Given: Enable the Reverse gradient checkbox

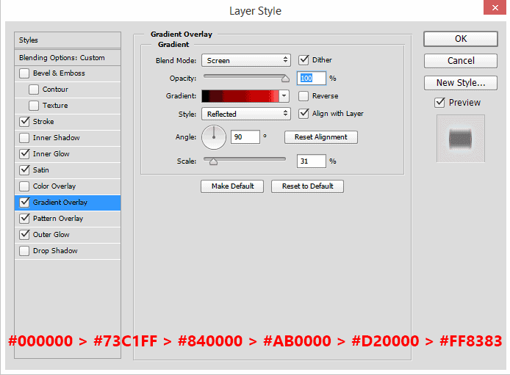Looking at the screenshot, I should coord(304,96).
